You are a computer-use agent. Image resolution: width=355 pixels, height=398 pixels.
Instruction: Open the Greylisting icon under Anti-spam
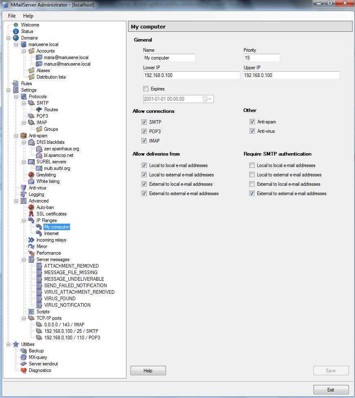[31, 175]
